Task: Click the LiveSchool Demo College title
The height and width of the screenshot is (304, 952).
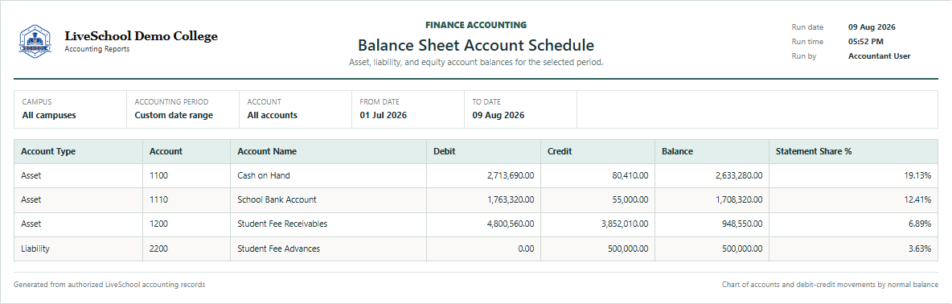Action: [141, 36]
